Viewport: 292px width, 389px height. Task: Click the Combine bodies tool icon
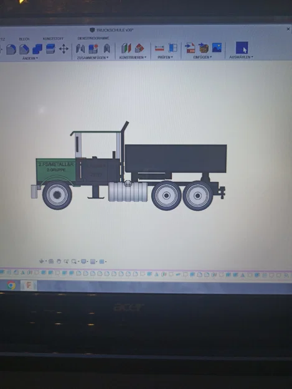click(x=37, y=49)
